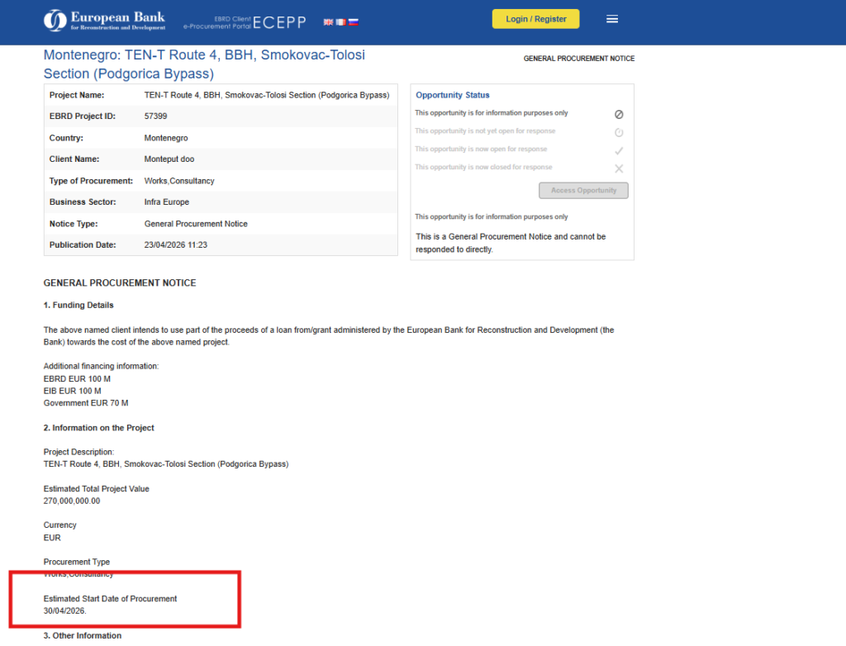Image resolution: width=846 pixels, height=646 pixels.
Task: Click the information-only prohibited icon
Action: pos(619,114)
